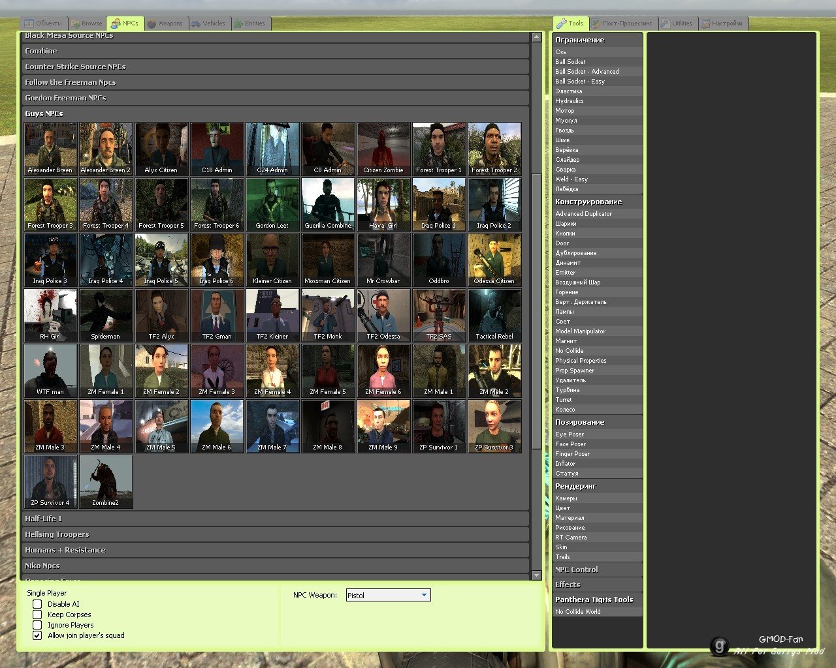
Task: Choose the Spiderman NPC icon
Action: coord(106,316)
